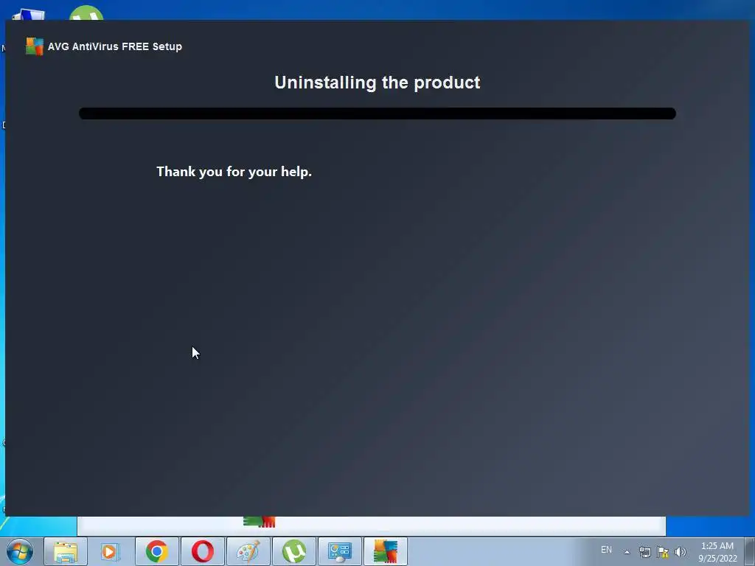Open Action Center flag icon
This screenshot has height=566, width=755.
click(x=663, y=552)
